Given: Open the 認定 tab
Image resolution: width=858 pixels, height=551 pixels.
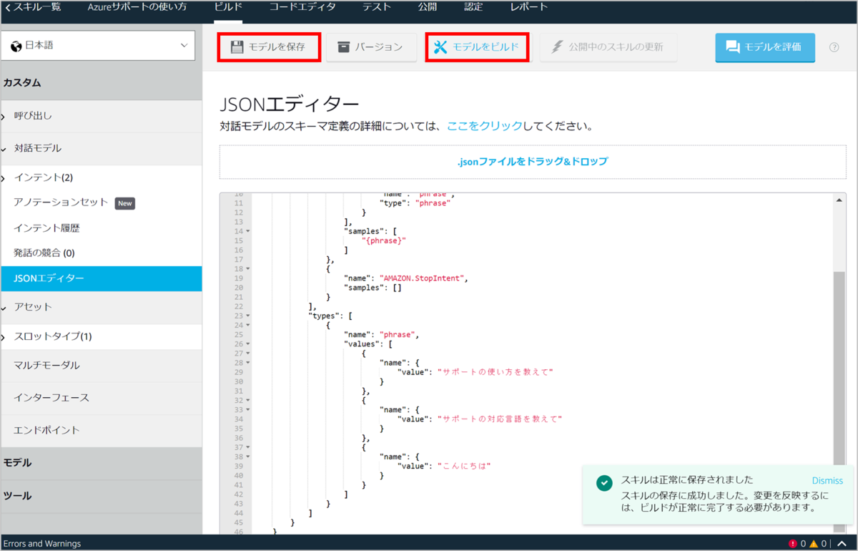Looking at the screenshot, I should pos(473,7).
